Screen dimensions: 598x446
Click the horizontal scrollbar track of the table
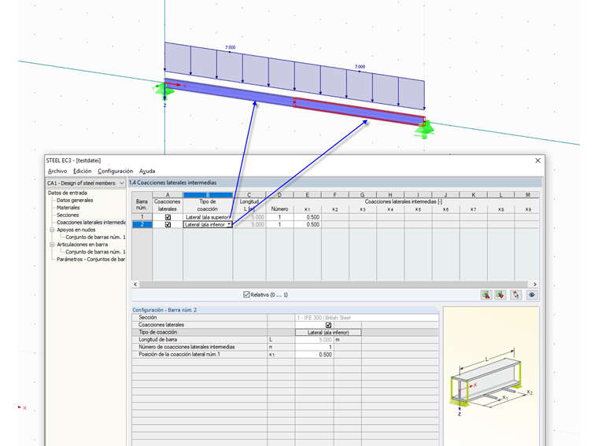pyautogui.click(x=335, y=284)
